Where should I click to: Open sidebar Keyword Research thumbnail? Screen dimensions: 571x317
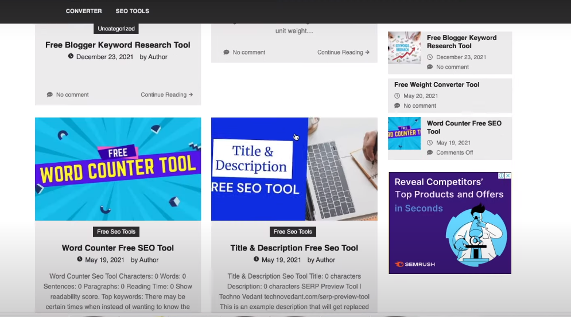pos(404,48)
